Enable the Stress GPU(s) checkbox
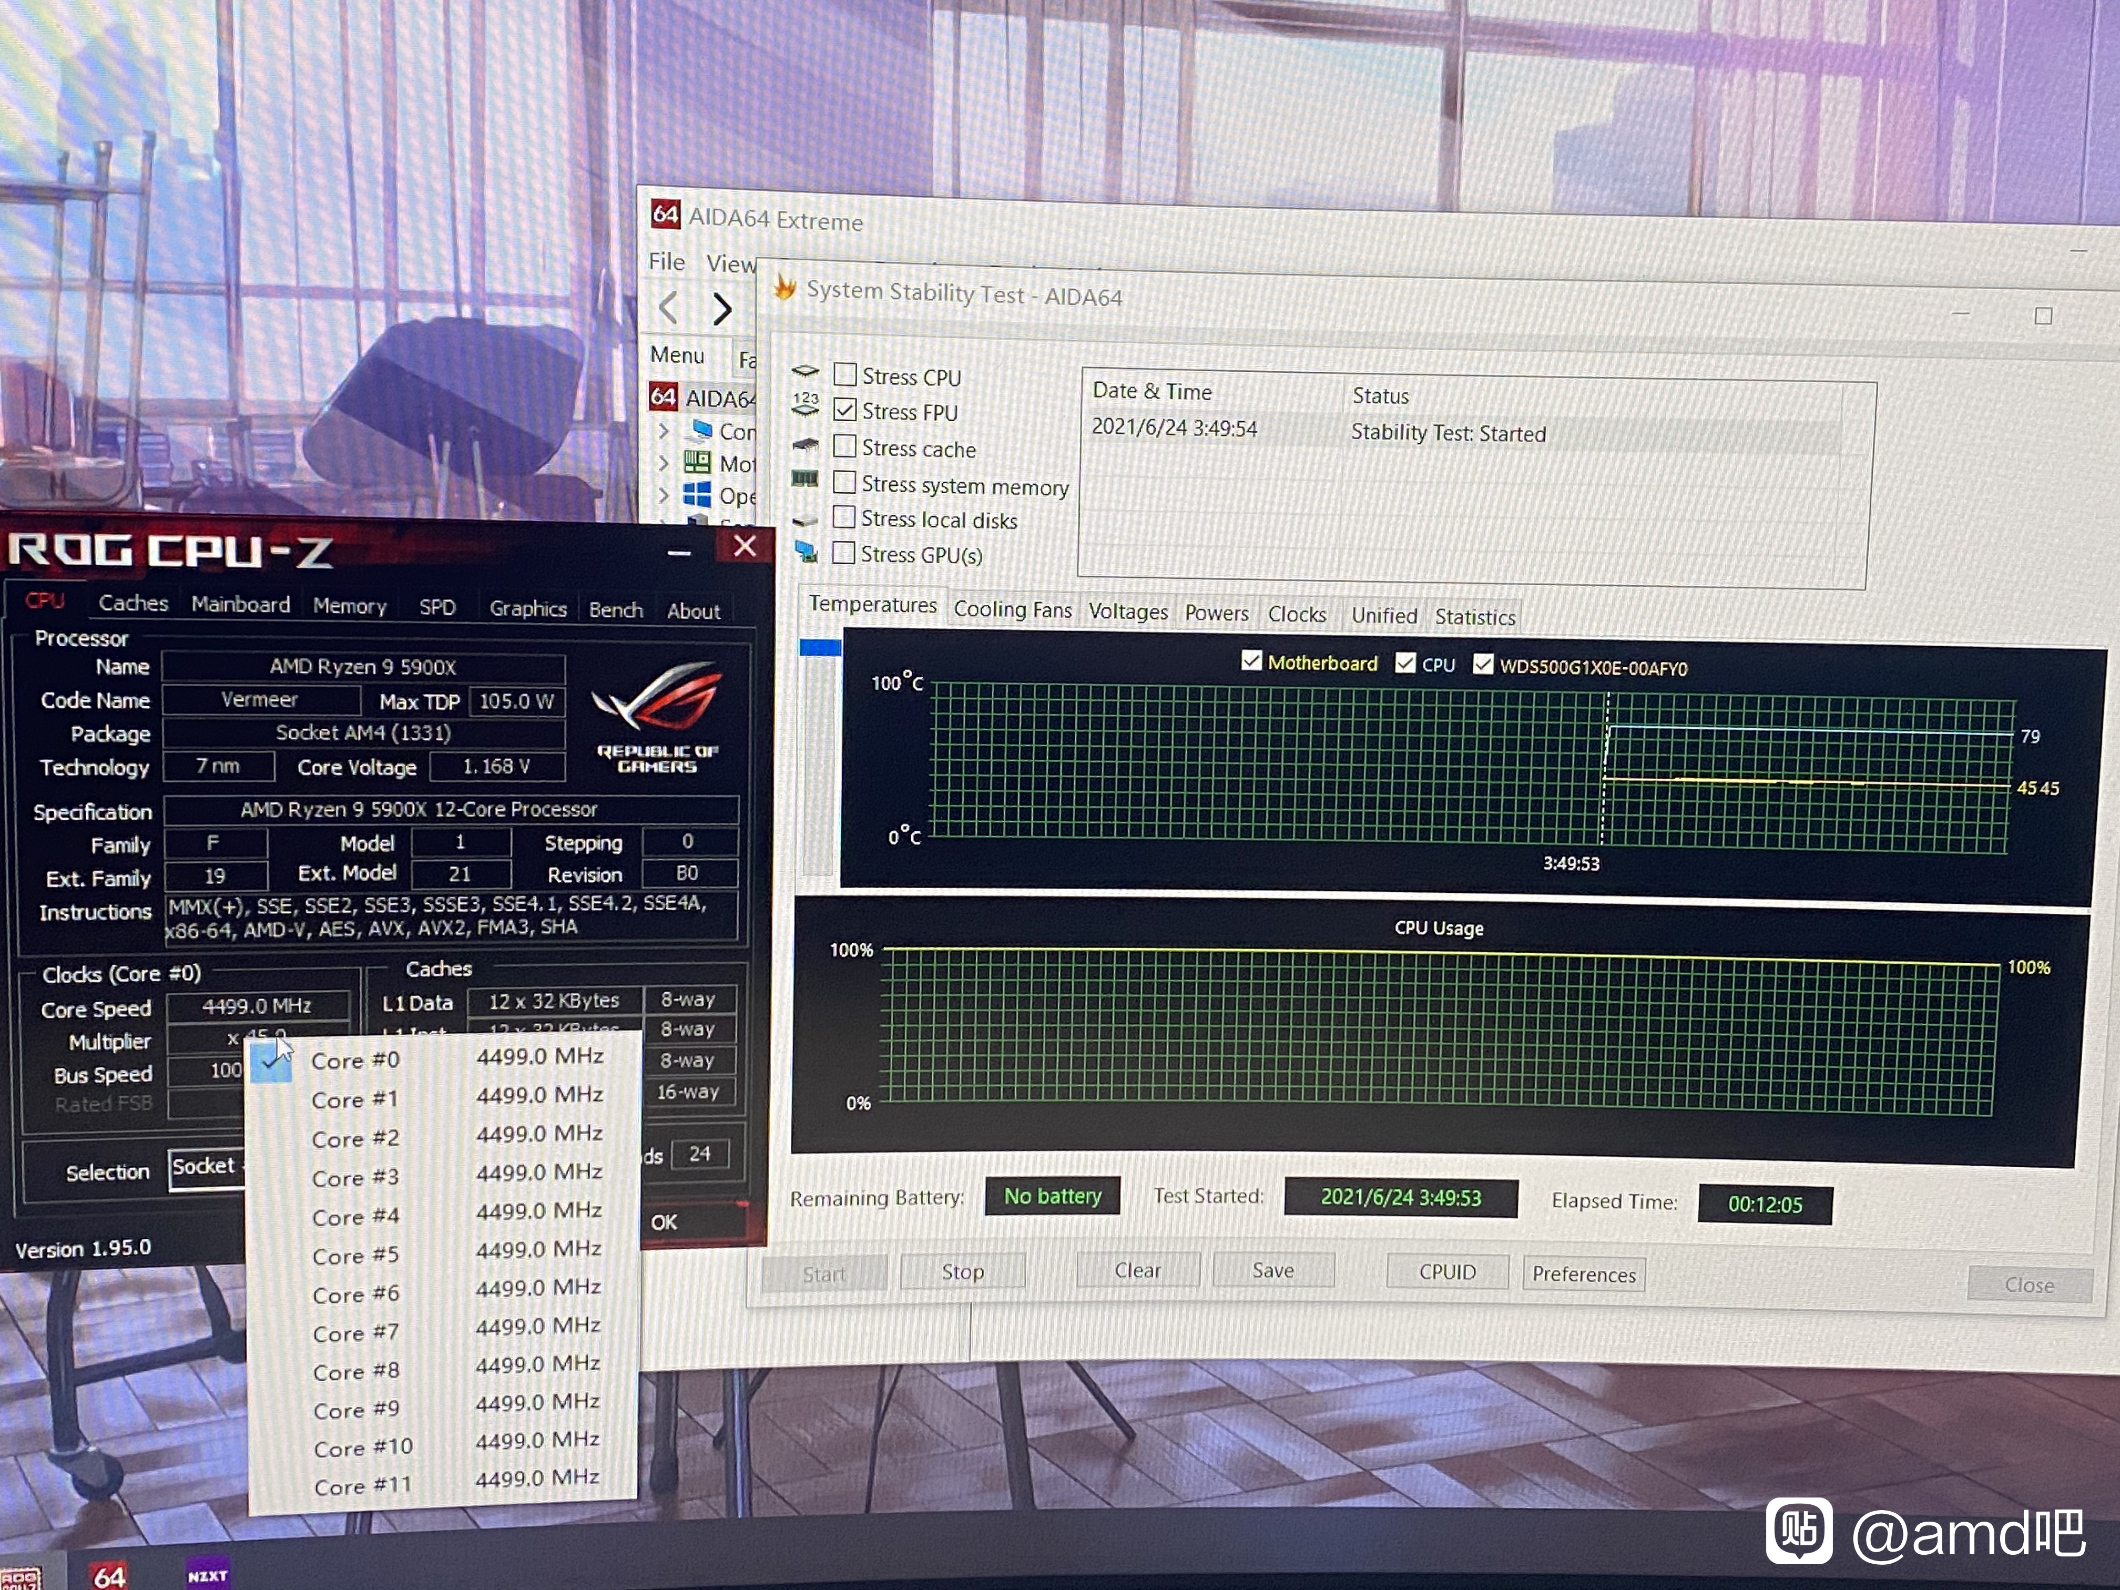2120x1590 pixels. pos(843,552)
